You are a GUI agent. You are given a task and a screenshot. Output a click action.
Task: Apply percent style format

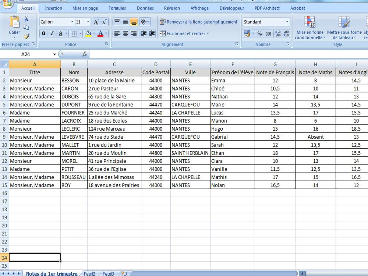pyautogui.click(x=259, y=33)
